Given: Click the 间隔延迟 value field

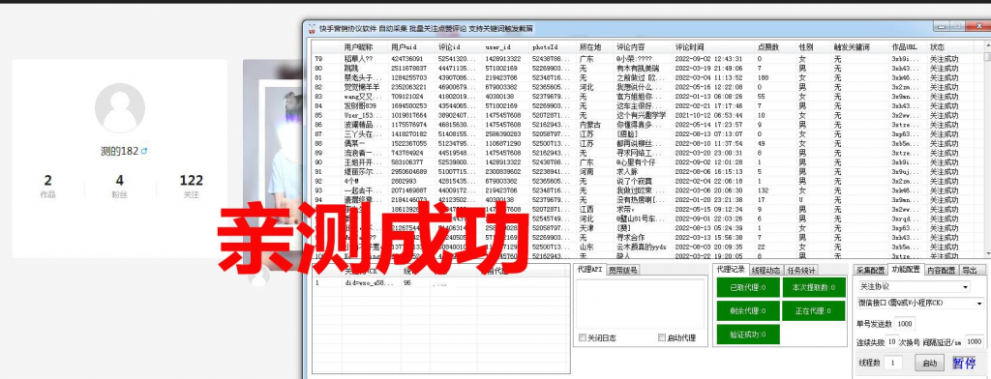Looking at the screenshot, I should tap(974, 341).
